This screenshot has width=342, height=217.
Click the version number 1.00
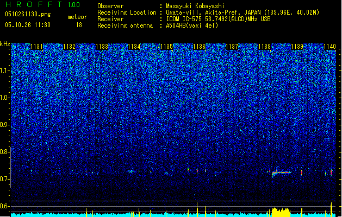click(x=74, y=4)
